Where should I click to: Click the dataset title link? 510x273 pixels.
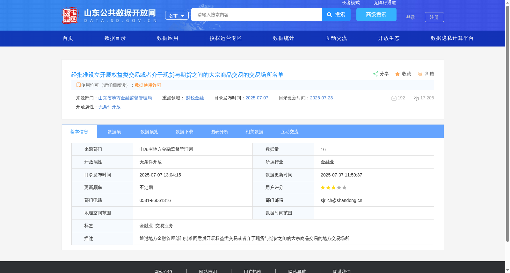(x=177, y=75)
